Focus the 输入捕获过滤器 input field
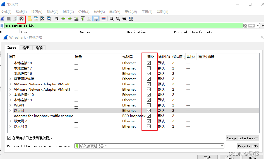The width and height of the screenshot is (264, 159). pos(150,146)
